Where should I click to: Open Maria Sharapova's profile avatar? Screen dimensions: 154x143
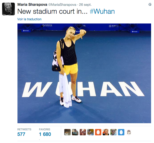(8, 9)
